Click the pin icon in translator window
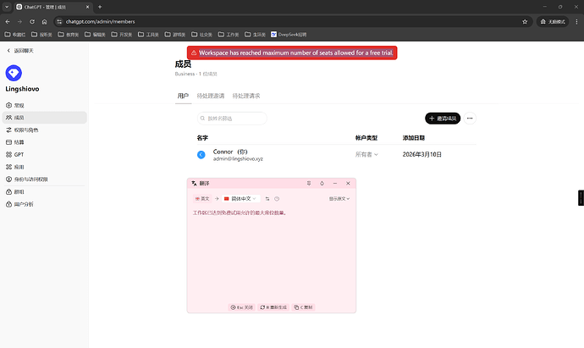The width and height of the screenshot is (584, 348). tap(309, 184)
